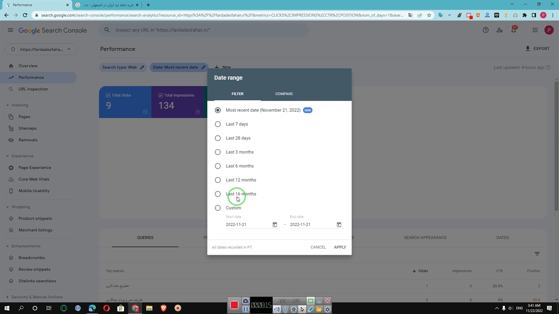
Task: Select the Last 7 days radio option
Action: click(x=217, y=124)
